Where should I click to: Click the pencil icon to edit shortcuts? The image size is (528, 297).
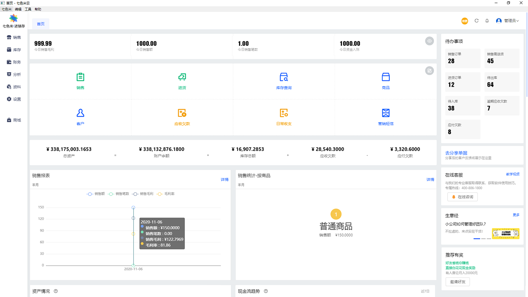point(429,71)
